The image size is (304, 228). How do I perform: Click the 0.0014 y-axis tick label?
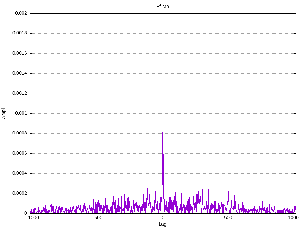tap(20, 73)
